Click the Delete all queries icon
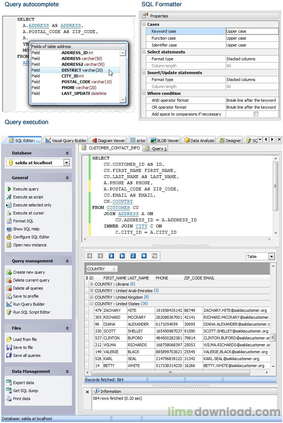 pyautogui.click(x=9, y=288)
